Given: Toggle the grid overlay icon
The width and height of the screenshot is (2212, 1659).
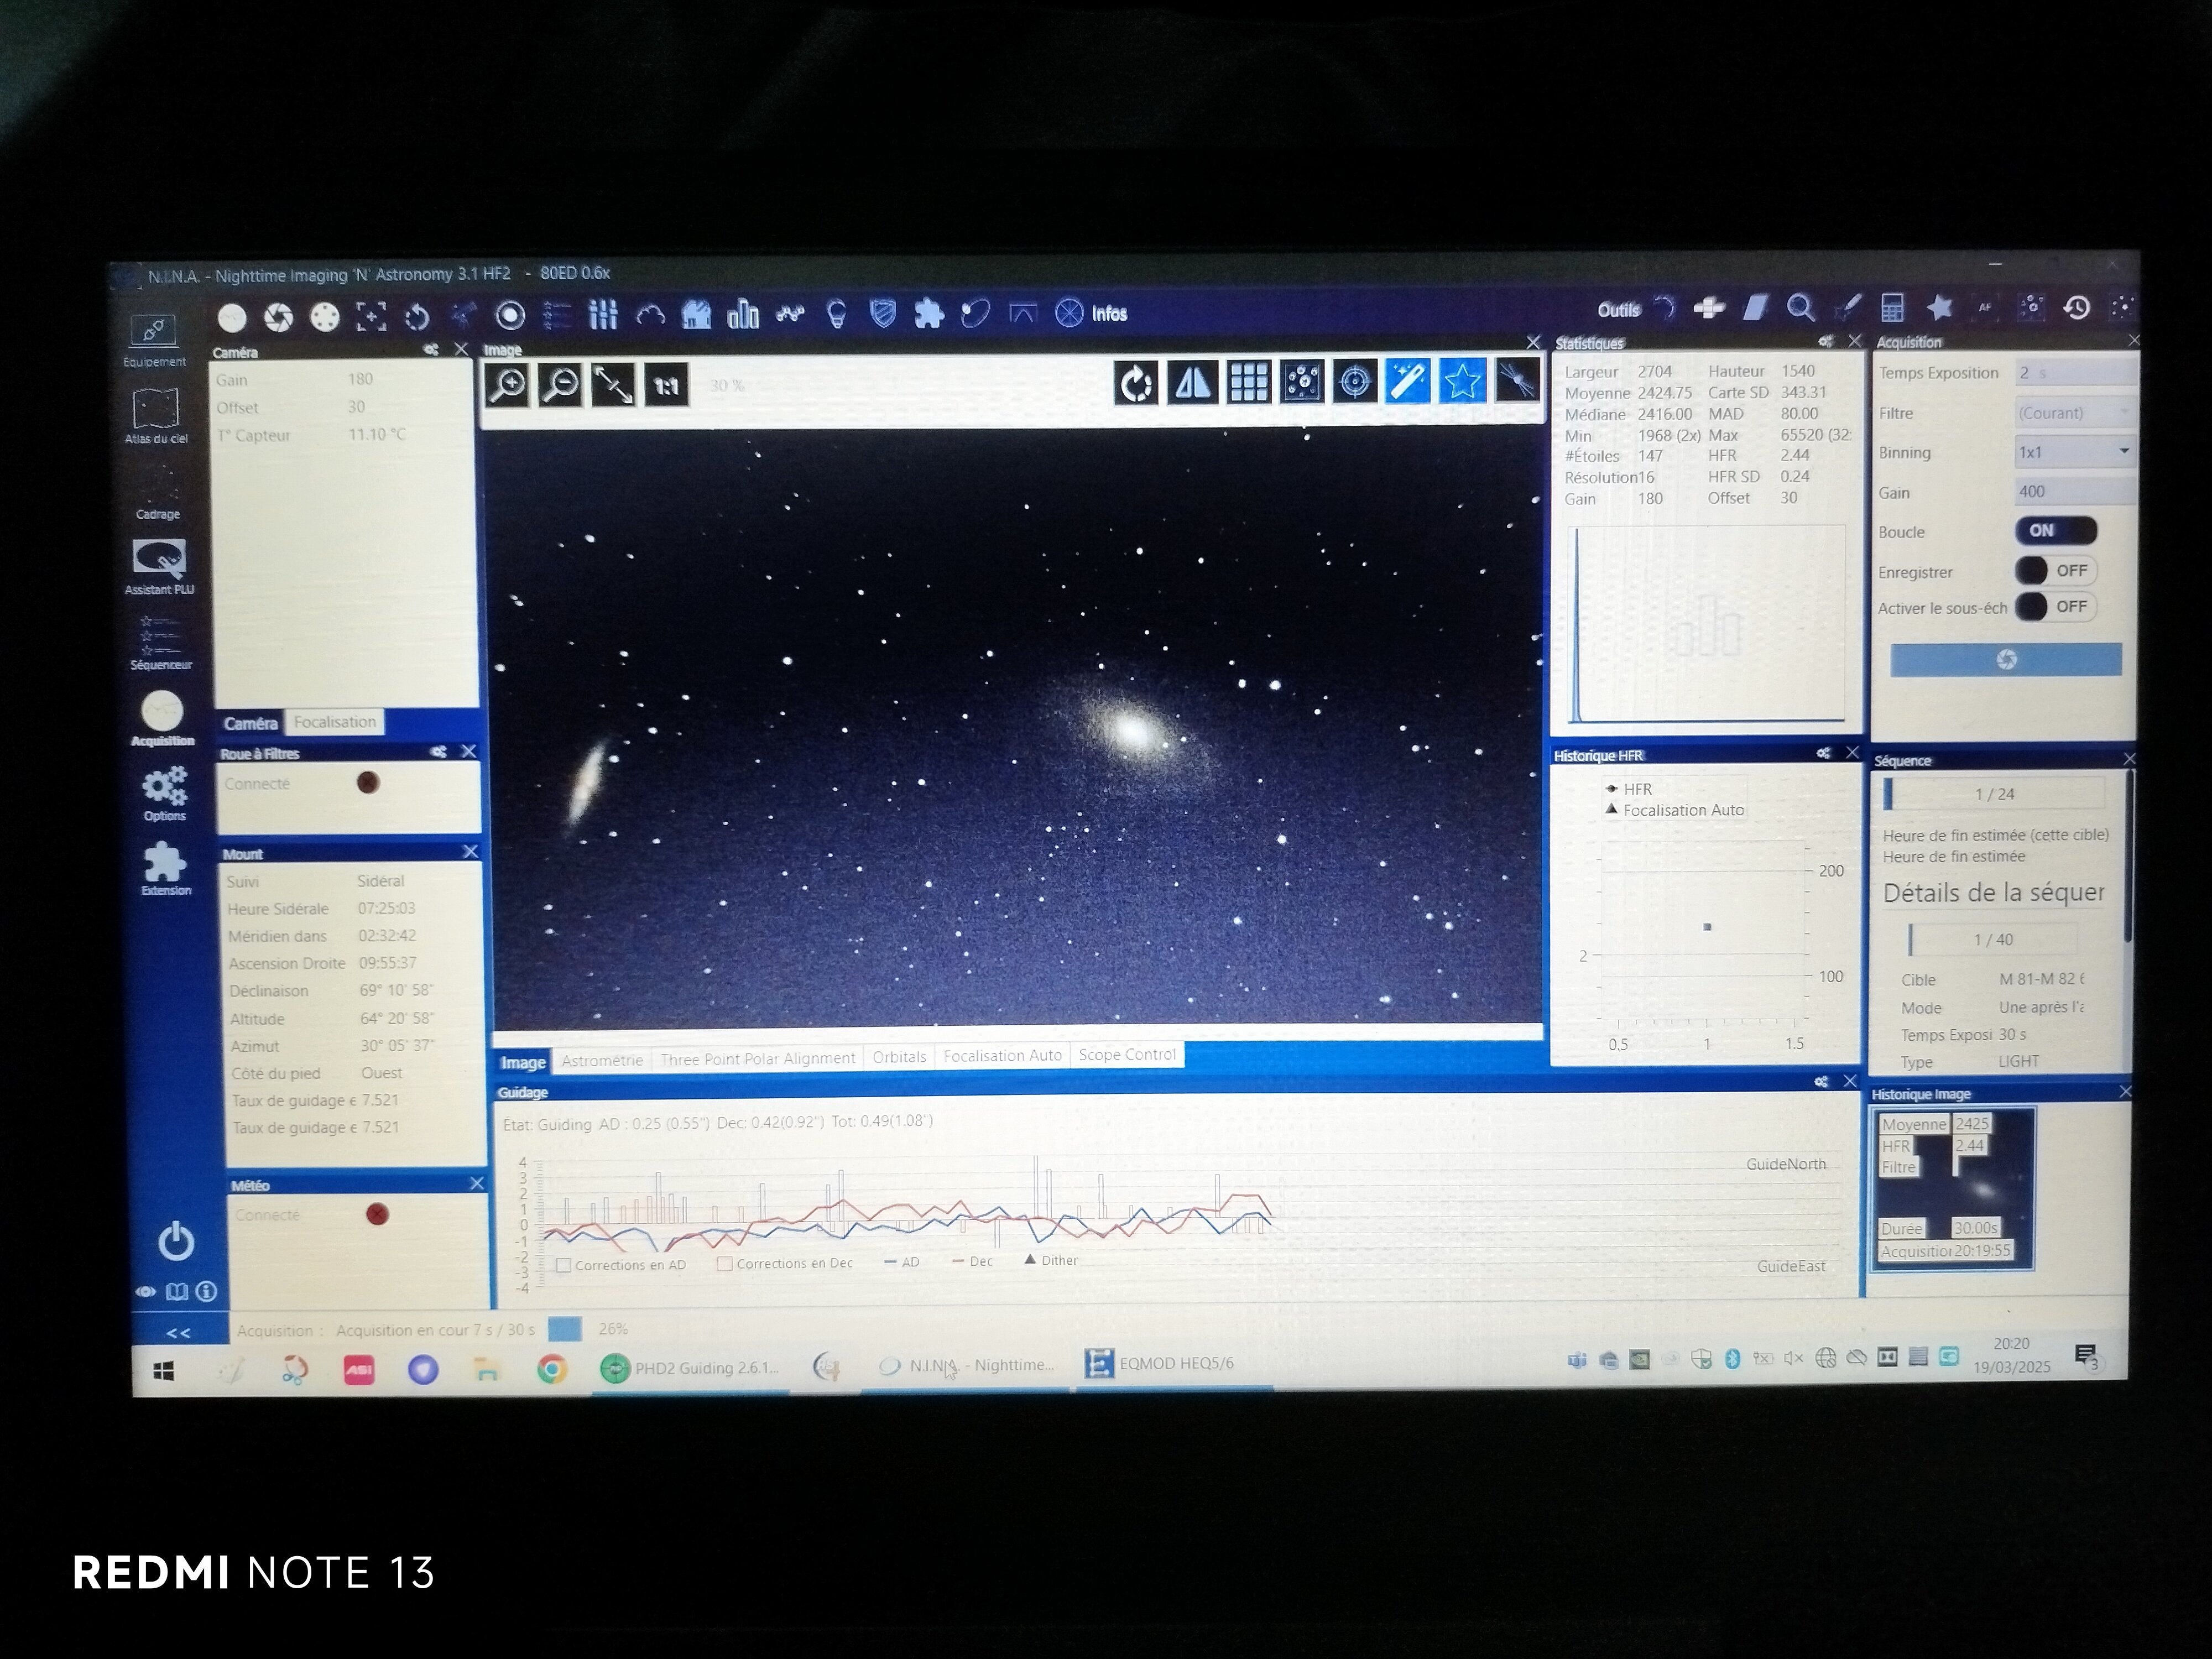Looking at the screenshot, I should (x=1249, y=382).
